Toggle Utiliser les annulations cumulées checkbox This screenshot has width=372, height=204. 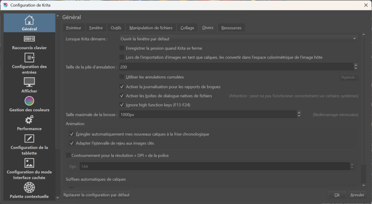tap(122, 77)
